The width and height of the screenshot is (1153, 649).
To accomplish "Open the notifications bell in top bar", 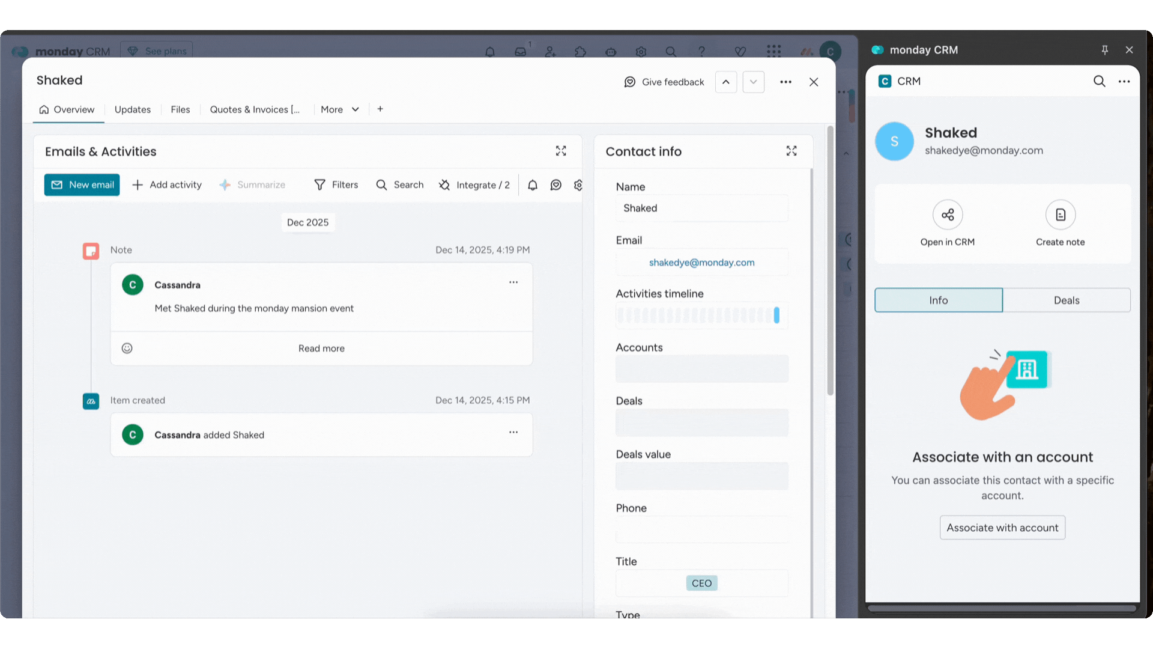I will click(x=490, y=52).
